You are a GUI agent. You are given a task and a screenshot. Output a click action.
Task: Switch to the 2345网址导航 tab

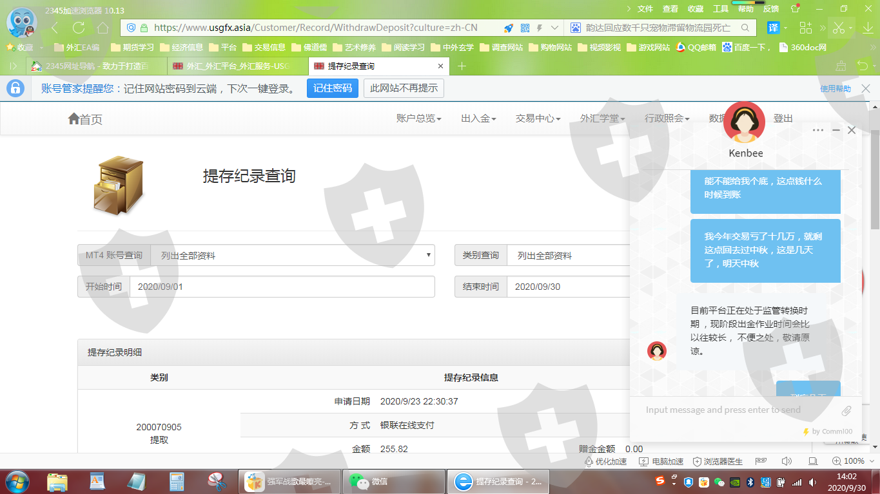coord(95,66)
